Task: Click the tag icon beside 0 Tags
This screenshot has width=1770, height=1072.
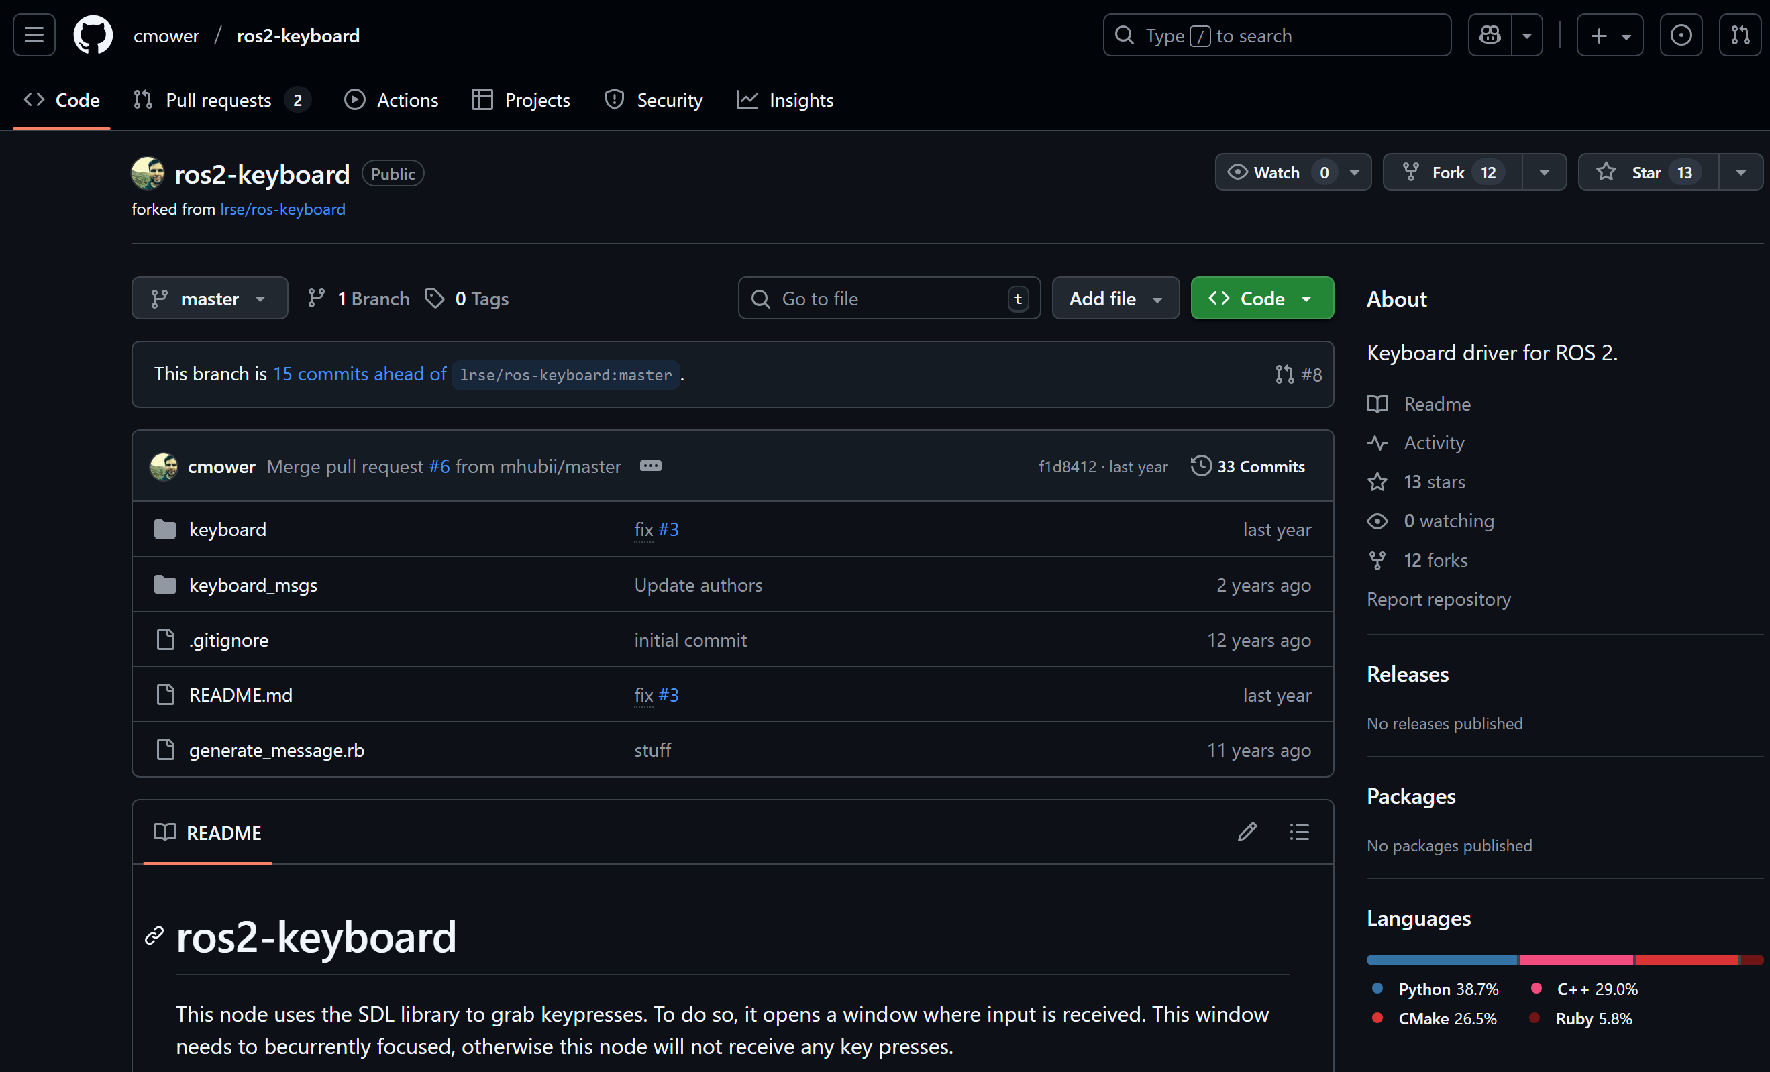Action: tap(434, 298)
